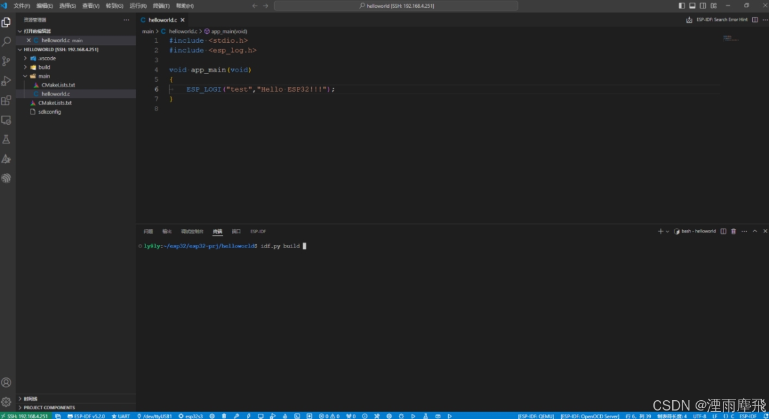Open the ESP-IDF Explorer activity icon
Screen dimensions: 769x419
6,179
